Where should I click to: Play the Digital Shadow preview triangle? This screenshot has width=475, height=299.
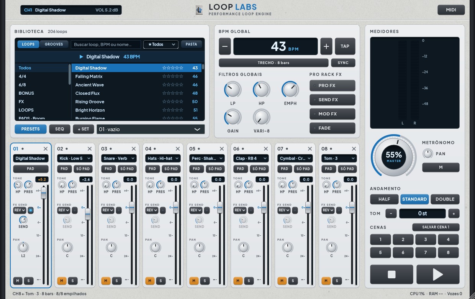click(x=81, y=57)
